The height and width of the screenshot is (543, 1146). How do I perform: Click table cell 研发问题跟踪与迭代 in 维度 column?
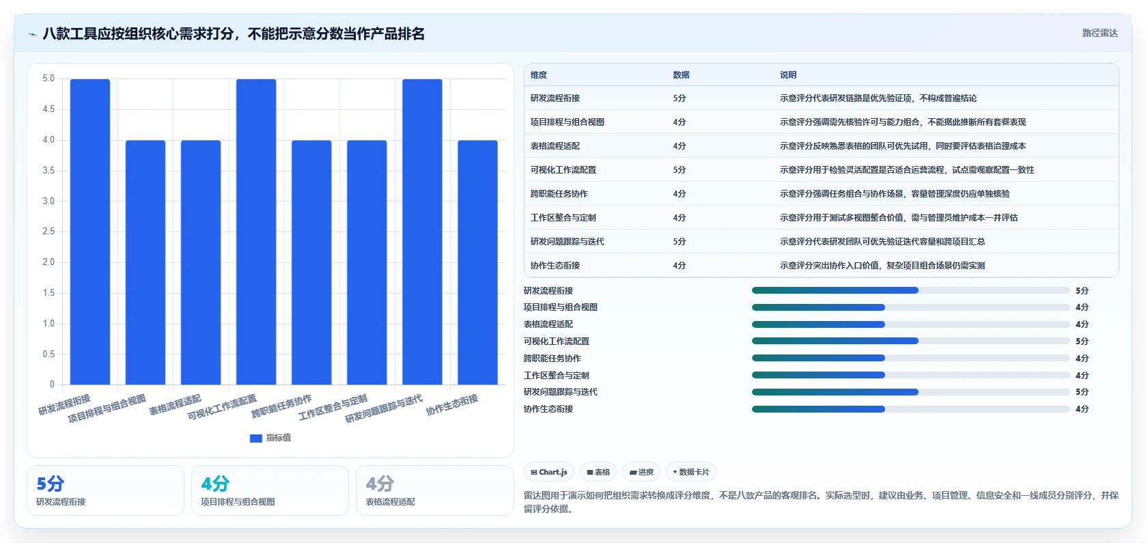coord(568,242)
